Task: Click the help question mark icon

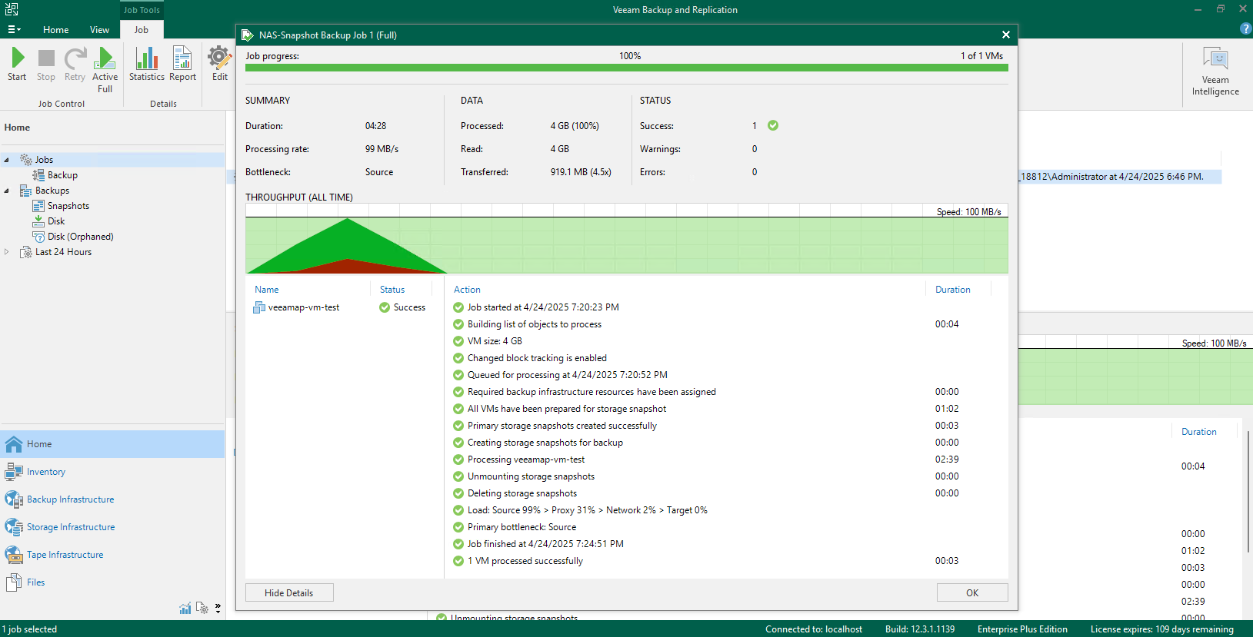Action: (1246, 28)
